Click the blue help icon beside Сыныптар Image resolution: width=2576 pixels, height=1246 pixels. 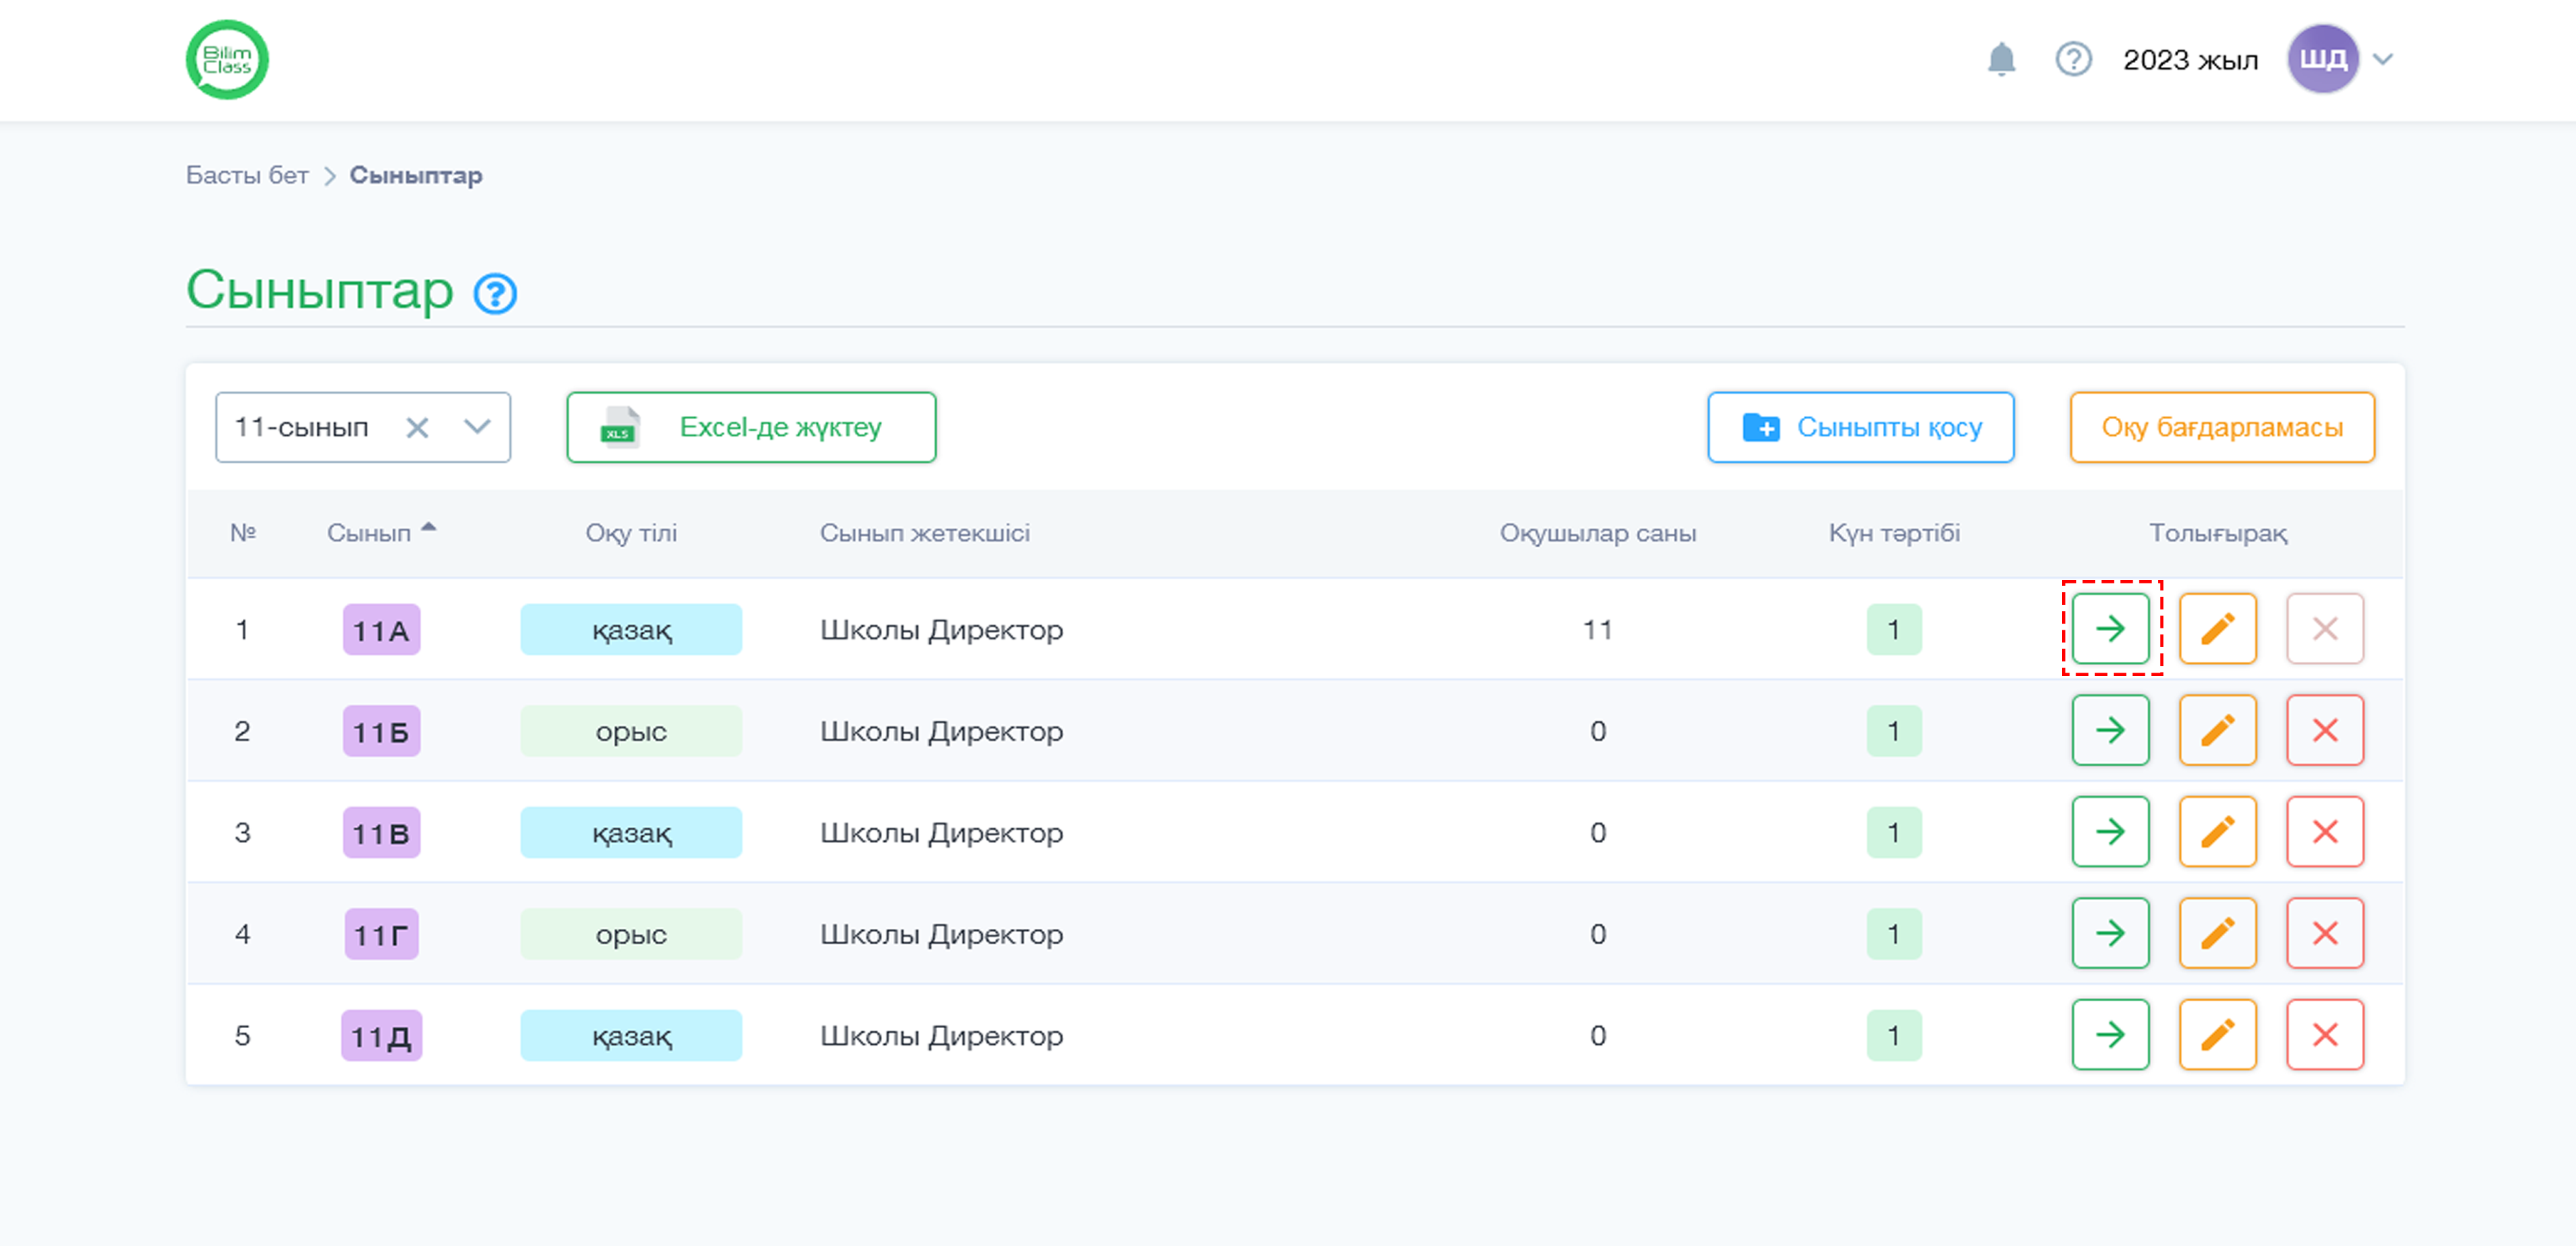tap(495, 293)
